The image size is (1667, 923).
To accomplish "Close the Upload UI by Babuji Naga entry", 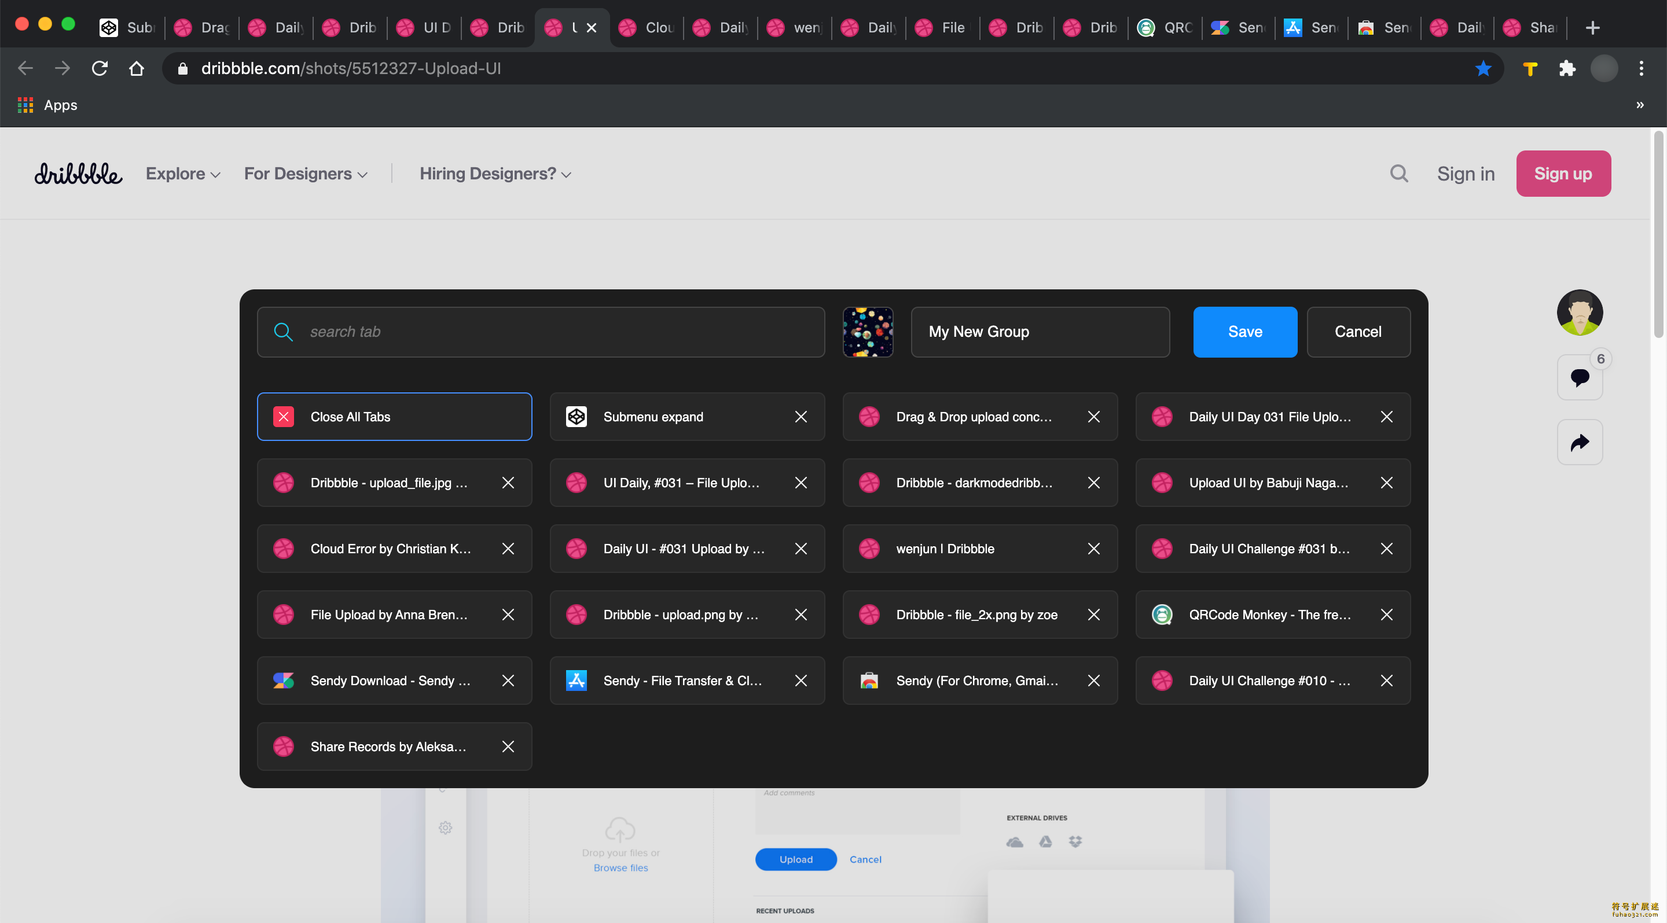I will click(x=1386, y=483).
